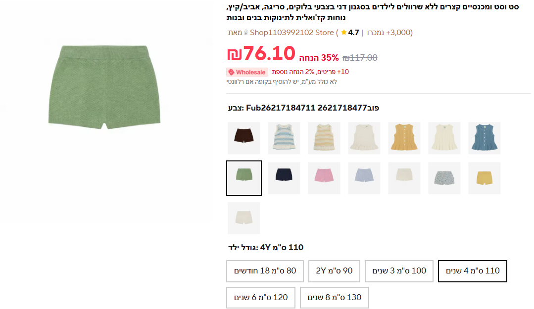Pick the pink shorts color option

tap(324, 178)
